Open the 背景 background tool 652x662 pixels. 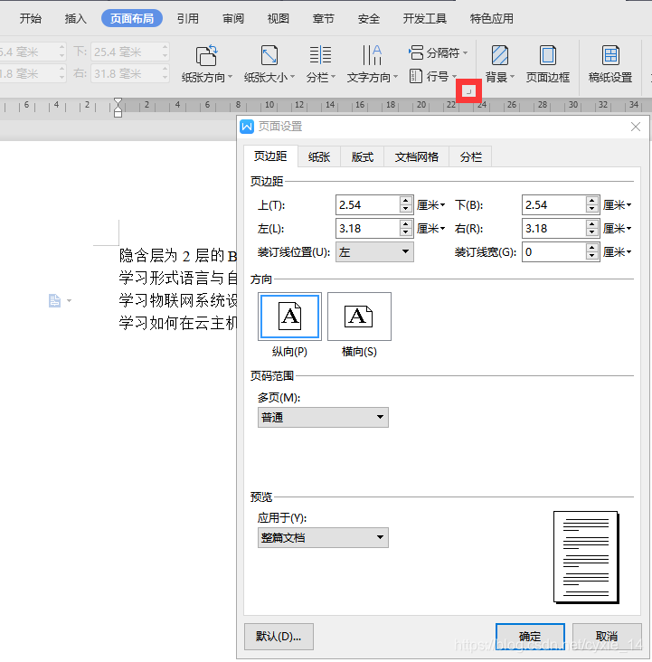(x=500, y=64)
